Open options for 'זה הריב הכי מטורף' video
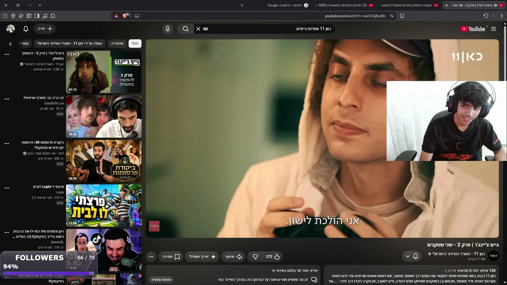Screen dimensions: 507x285 (x=7, y=99)
